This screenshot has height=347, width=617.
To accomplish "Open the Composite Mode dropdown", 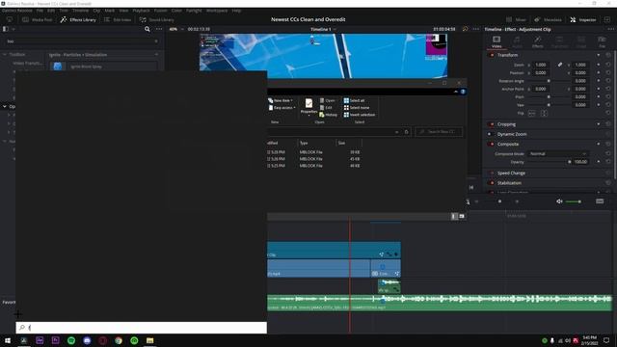I will [557, 154].
